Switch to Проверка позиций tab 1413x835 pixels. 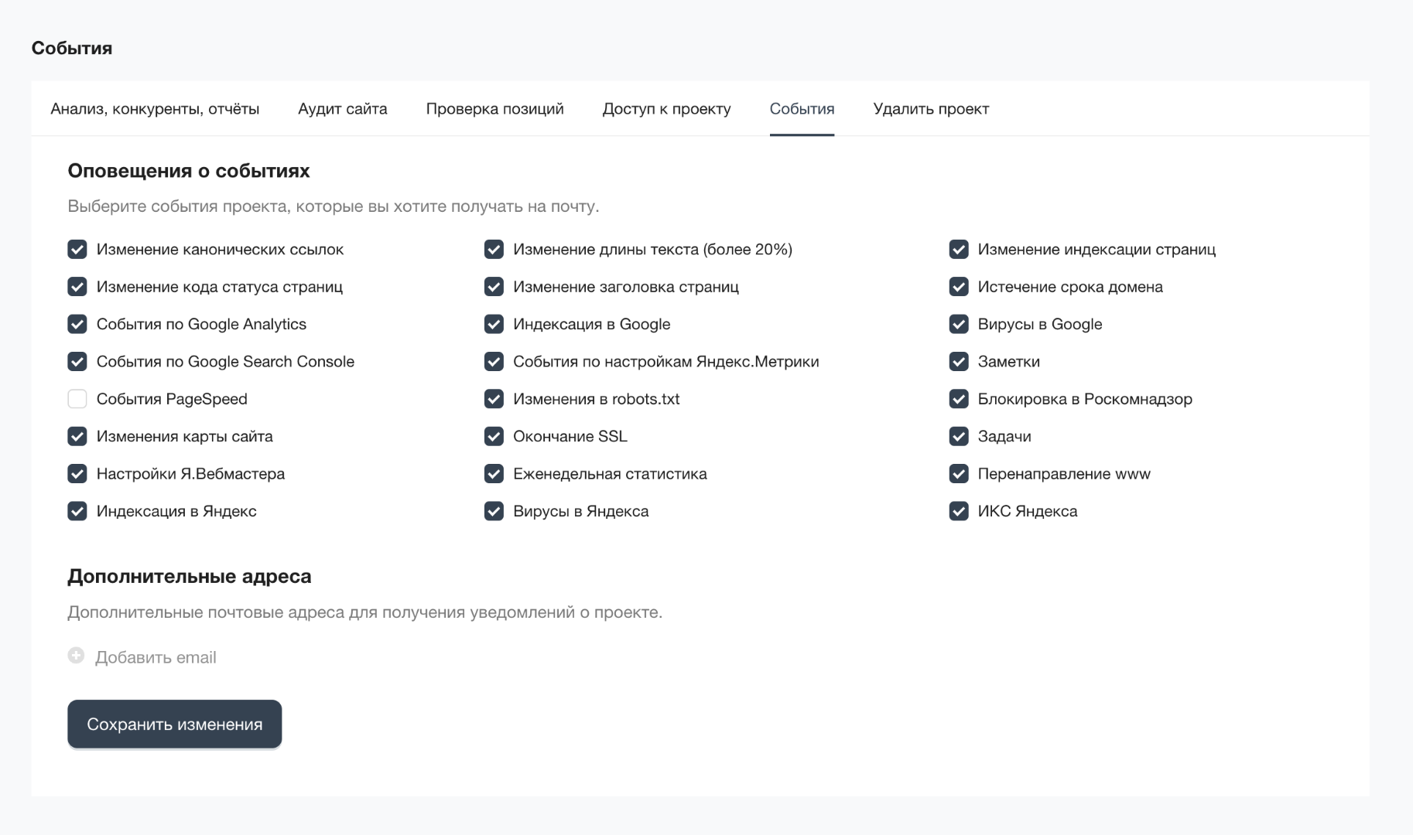[x=494, y=109]
